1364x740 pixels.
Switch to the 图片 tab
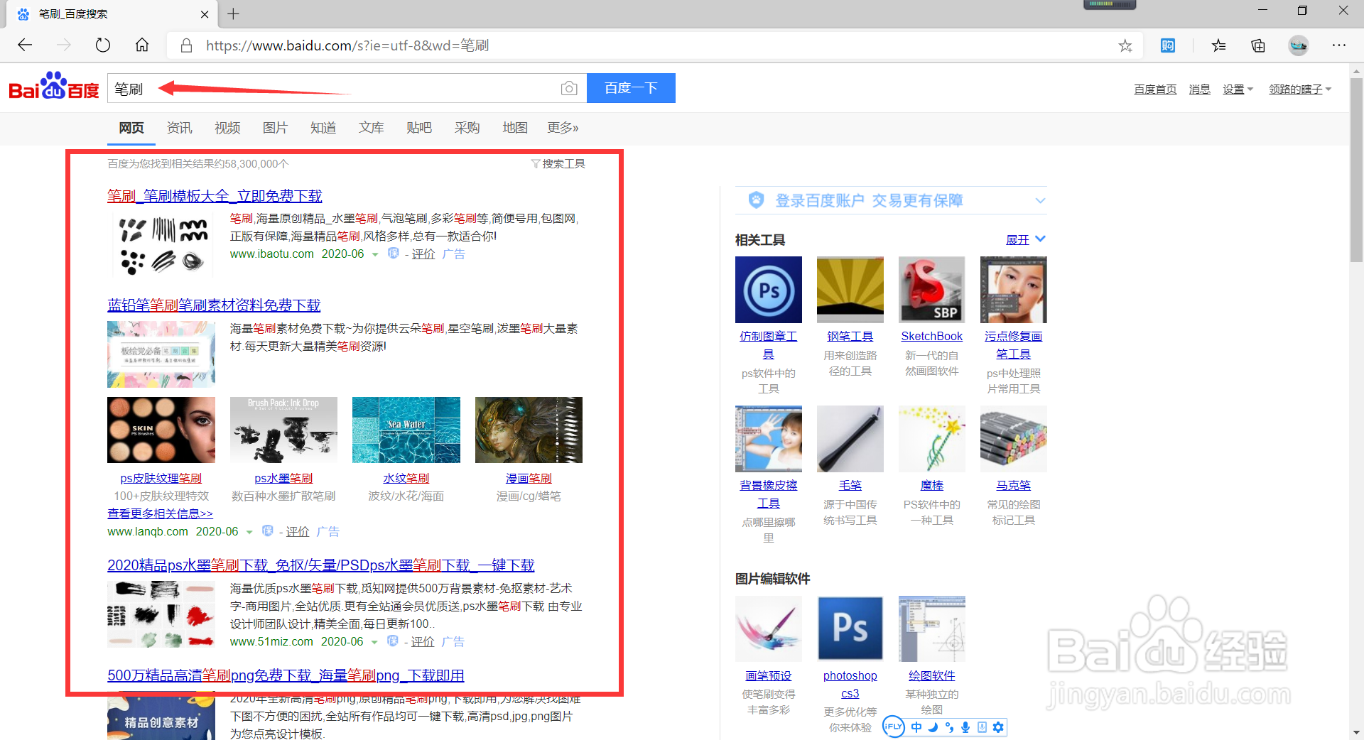point(275,128)
